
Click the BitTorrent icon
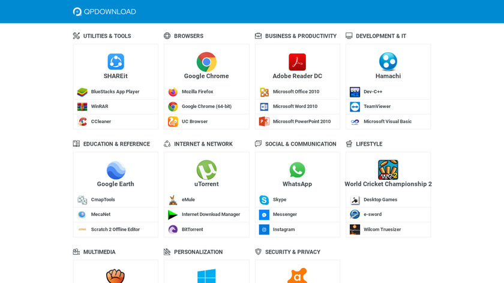point(173,230)
